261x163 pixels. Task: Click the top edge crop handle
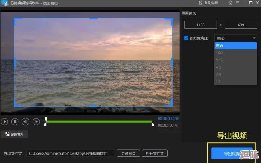[x=93, y=18]
